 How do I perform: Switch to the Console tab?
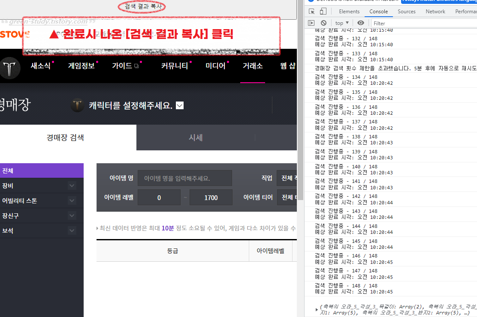click(x=378, y=12)
